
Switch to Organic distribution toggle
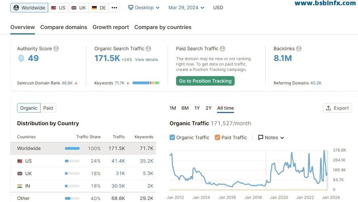click(x=29, y=108)
